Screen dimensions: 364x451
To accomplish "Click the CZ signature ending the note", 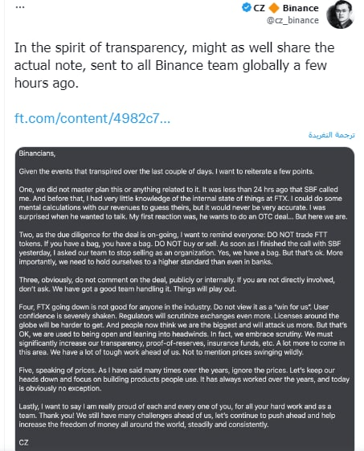I will (x=23, y=442).
